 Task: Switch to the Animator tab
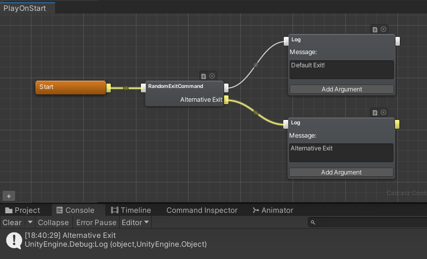coord(272,210)
